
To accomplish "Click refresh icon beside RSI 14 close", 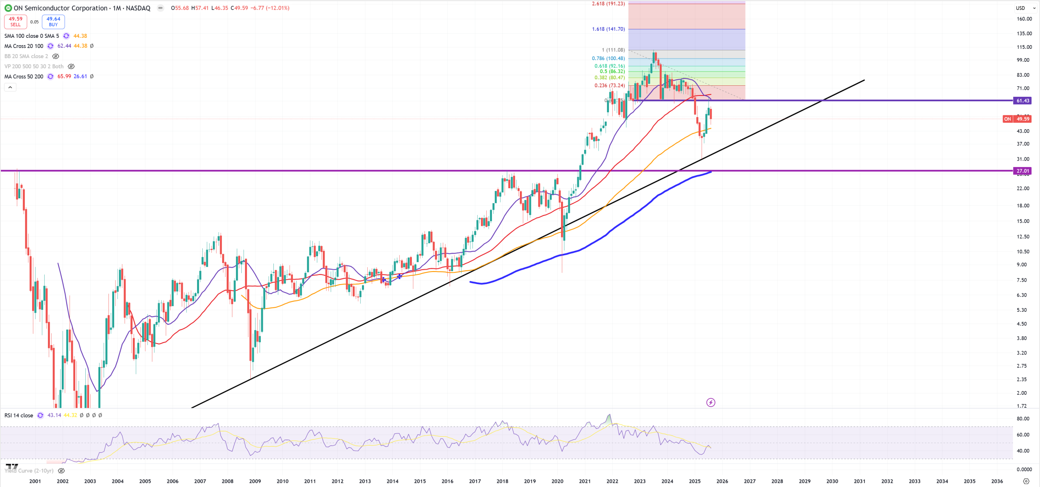I will click(40, 415).
